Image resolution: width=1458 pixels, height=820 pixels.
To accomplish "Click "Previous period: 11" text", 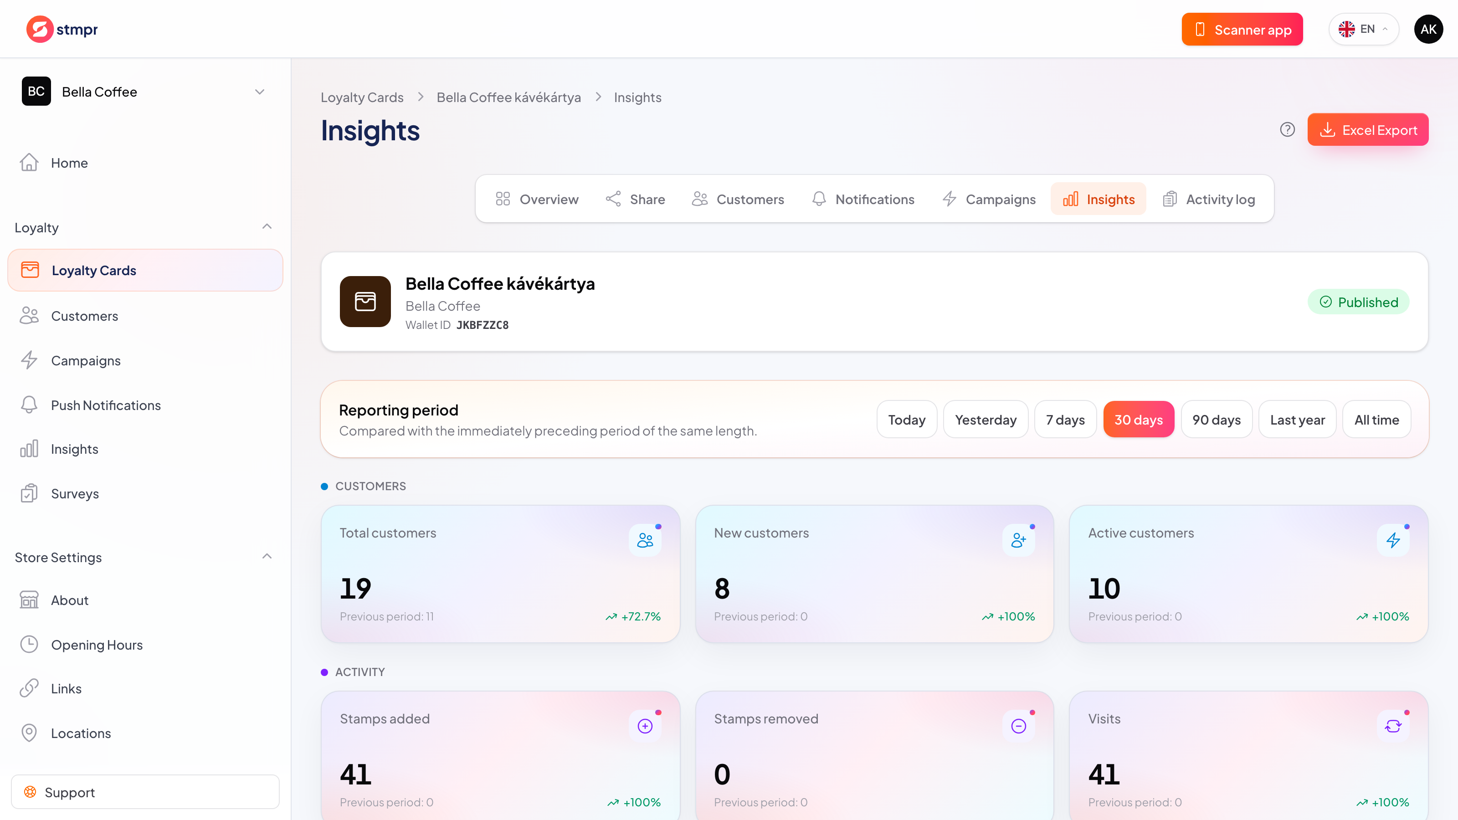I will tap(386, 616).
